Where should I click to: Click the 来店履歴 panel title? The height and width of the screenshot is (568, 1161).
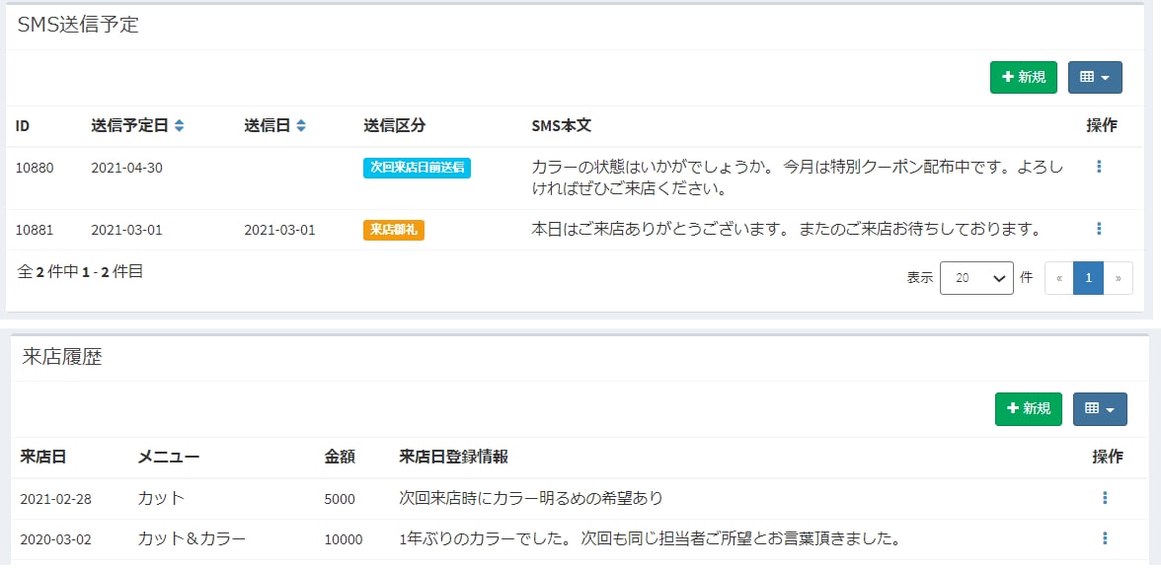[62, 357]
